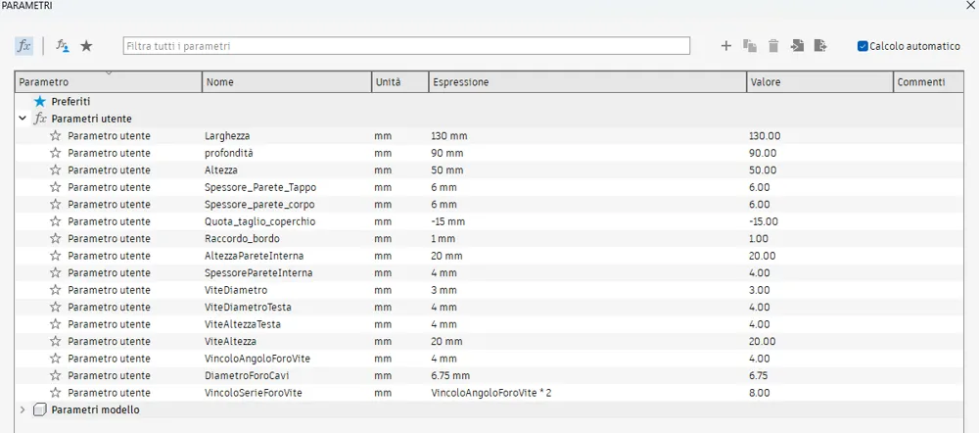This screenshot has width=979, height=433.
Task: Collapse the Parametri utente group
Action: 23,119
